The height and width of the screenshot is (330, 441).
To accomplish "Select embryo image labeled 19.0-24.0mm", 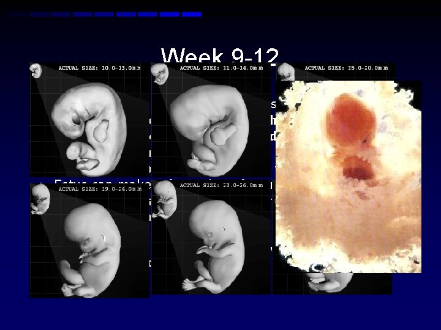I will pyautogui.click(x=89, y=241).
